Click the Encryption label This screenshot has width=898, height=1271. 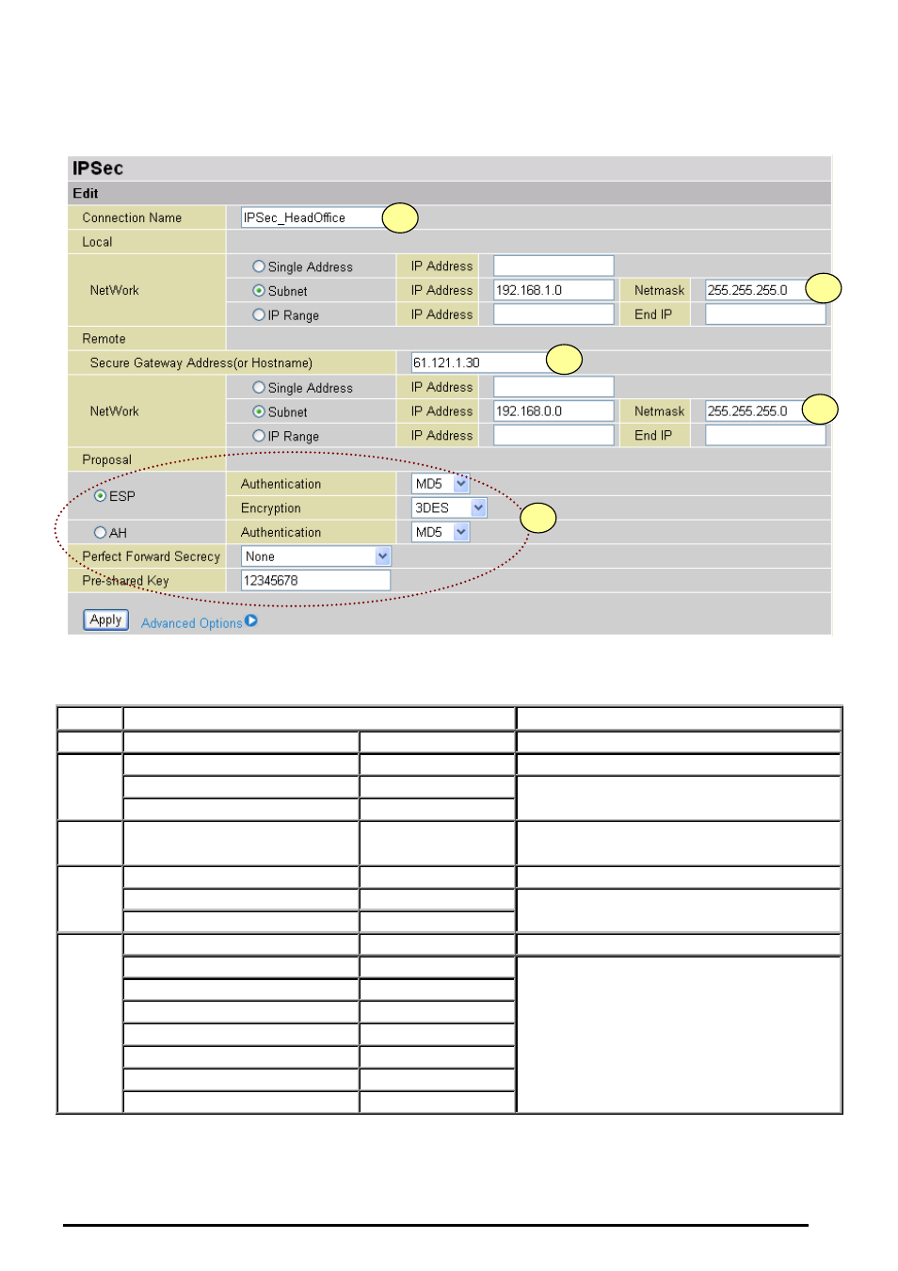pyautogui.click(x=271, y=508)
